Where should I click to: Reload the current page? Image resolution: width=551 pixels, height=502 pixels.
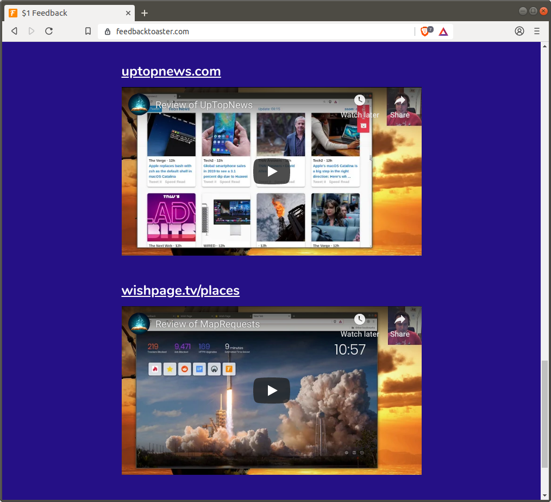(x=49, y=31)
